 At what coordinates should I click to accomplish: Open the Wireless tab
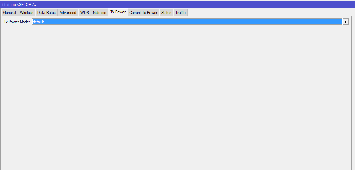(26, 13)
